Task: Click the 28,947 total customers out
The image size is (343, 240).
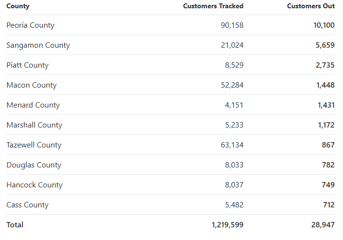Action: [323, 225]
